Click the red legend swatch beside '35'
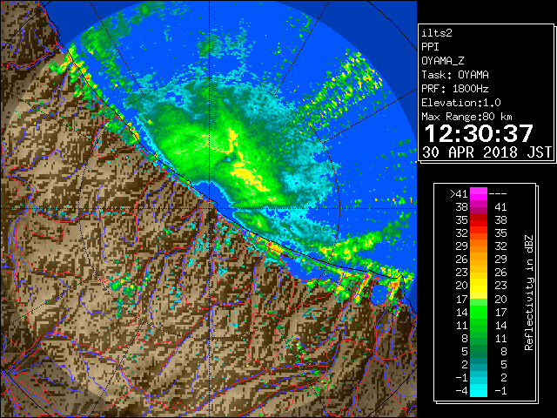 click(x=479, y=220)
